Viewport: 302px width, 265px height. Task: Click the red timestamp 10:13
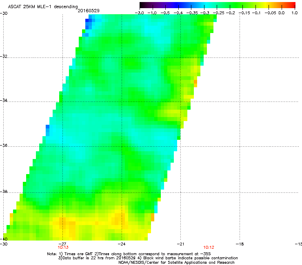pyautogui.click(x=63, y=247)
